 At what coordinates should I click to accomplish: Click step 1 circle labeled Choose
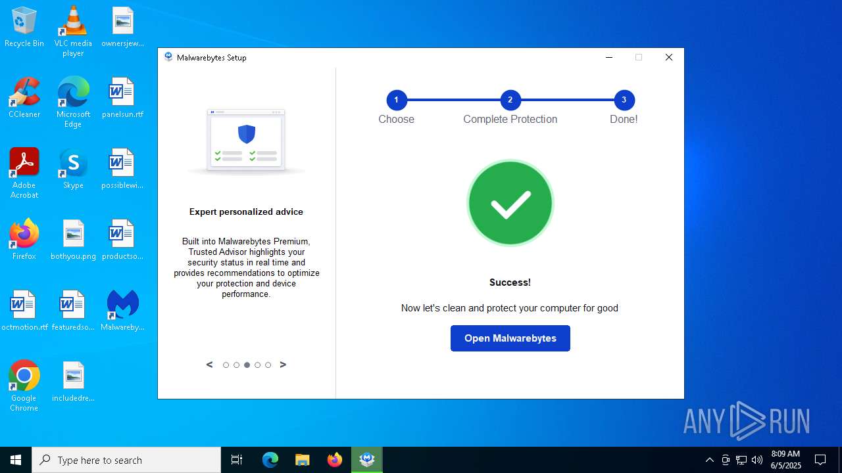pyautogui.click(x=396, y=100)
